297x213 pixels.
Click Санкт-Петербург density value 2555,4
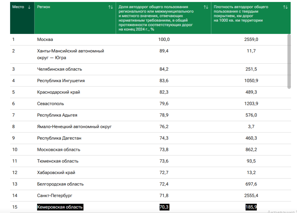click(x=251, y=196)
